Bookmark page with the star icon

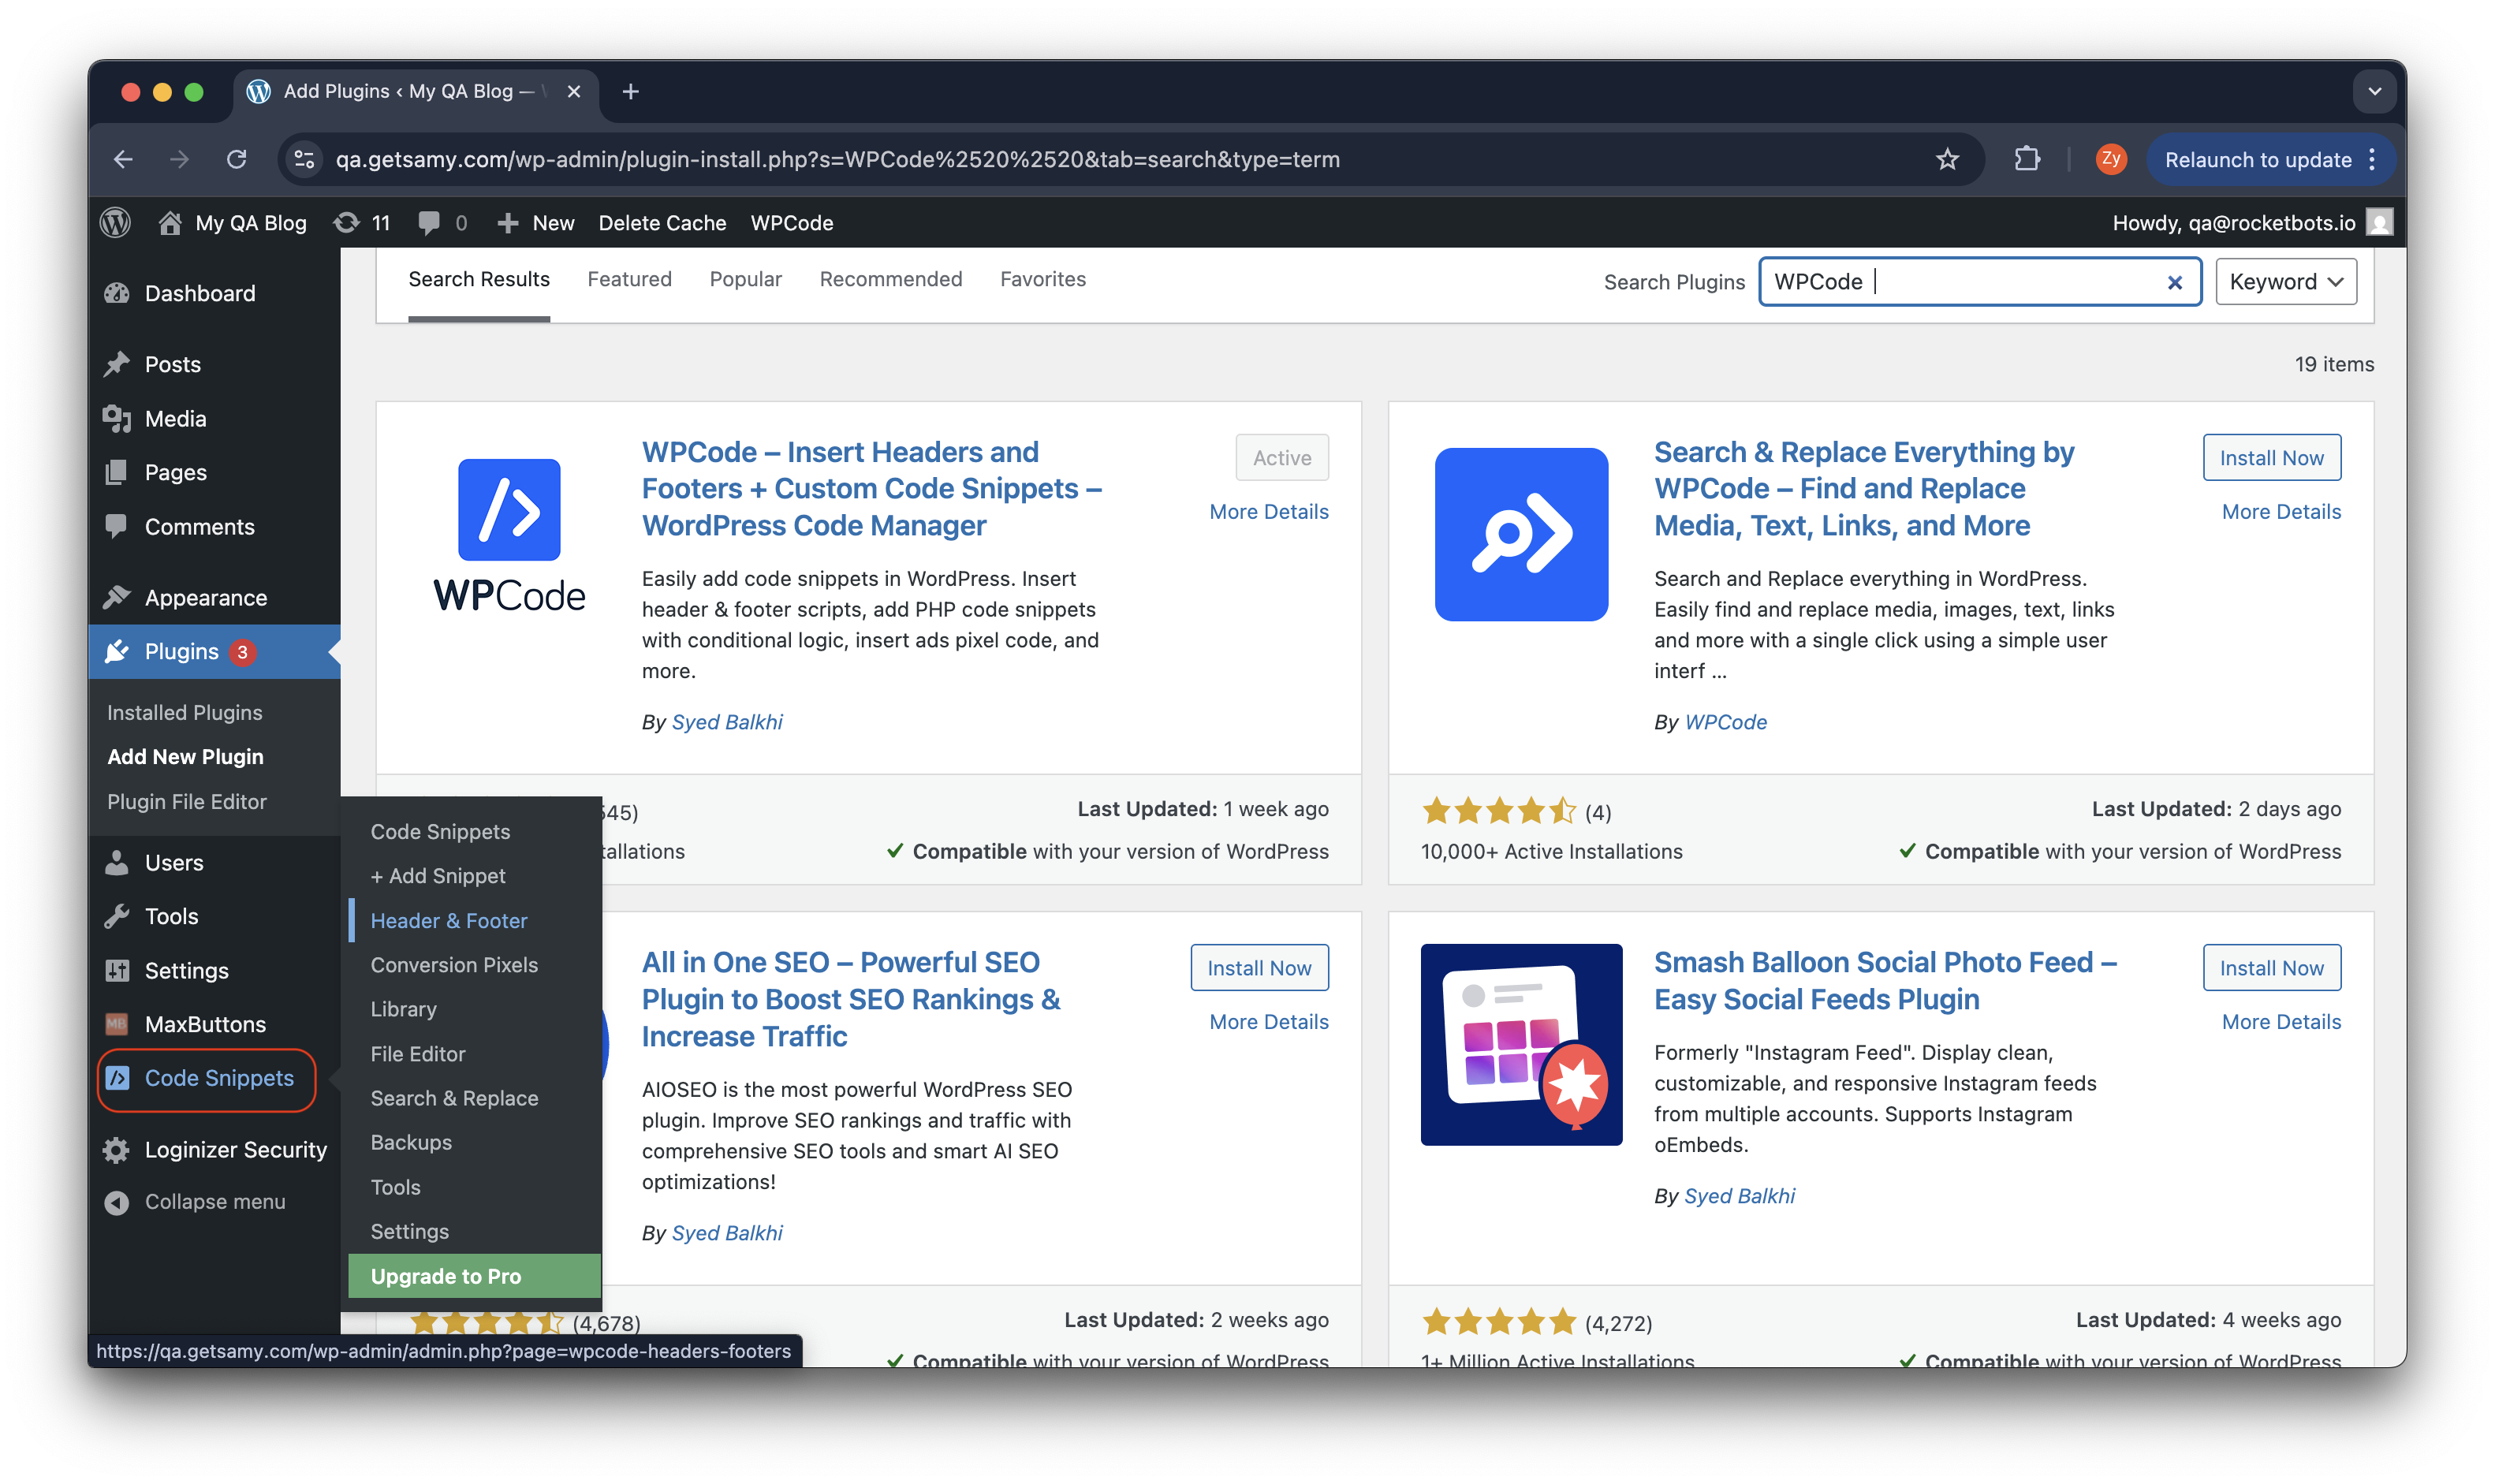(1946, 159)
